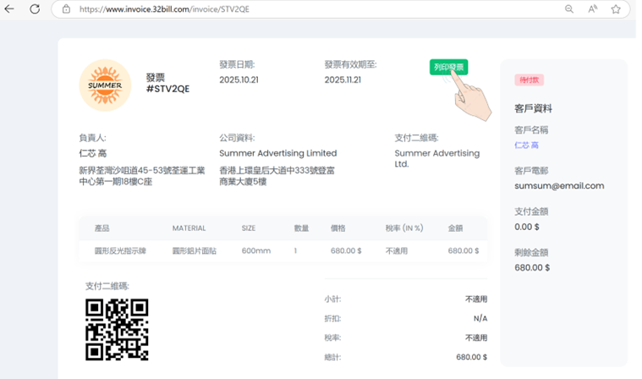Click the 總計 680.00 $ total amount
The width and height of the screenshot is (642, 379).
[x=471, y=358]
